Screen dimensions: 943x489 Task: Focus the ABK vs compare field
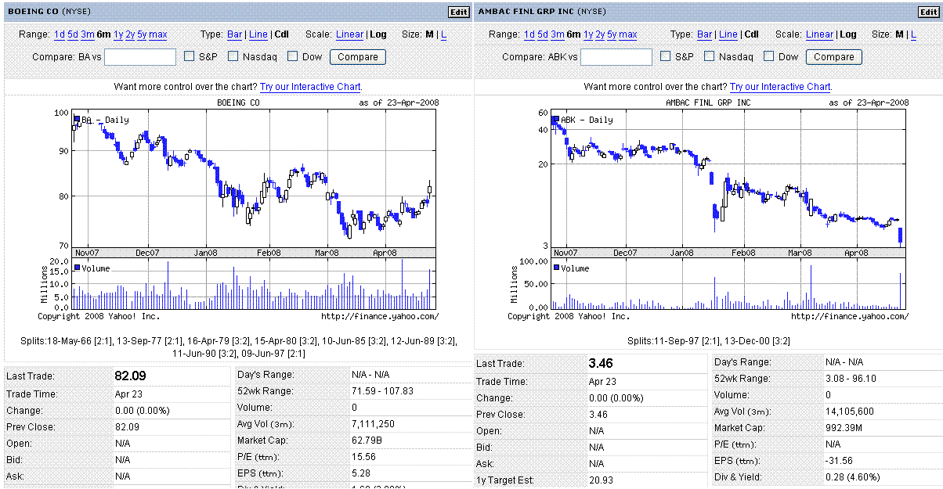pos(616,57)
